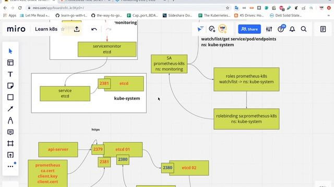The image size is (334, 187).
Task: Click the Miro logo
Action: (16, 29)
